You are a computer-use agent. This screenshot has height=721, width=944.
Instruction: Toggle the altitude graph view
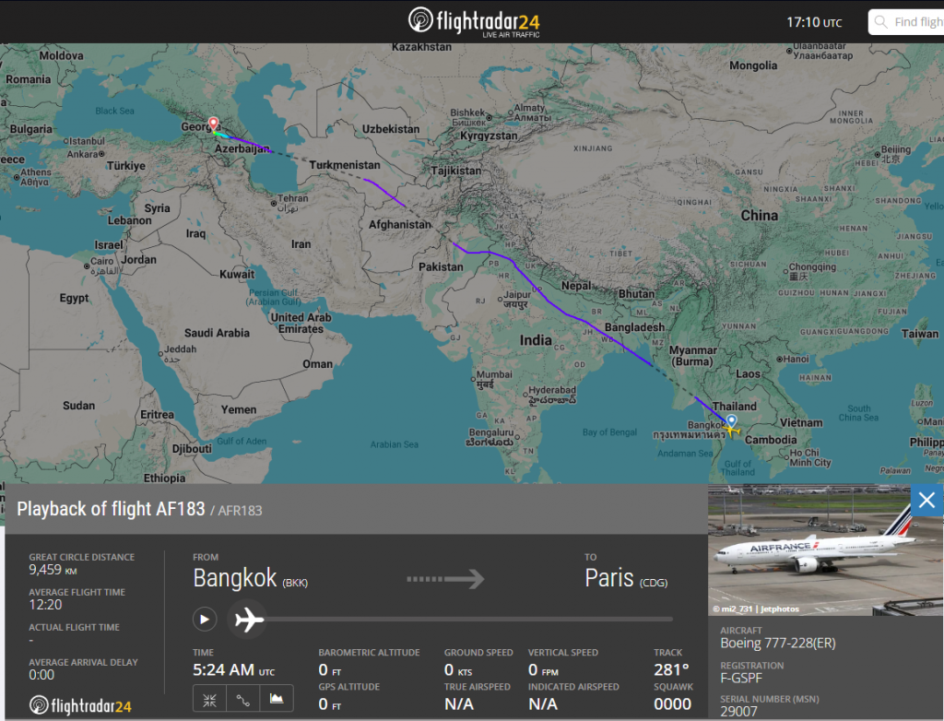(x=276, y=699)
